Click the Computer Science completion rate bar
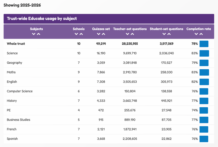Viewport: 218px width, 147px height. tap(204, 91)
